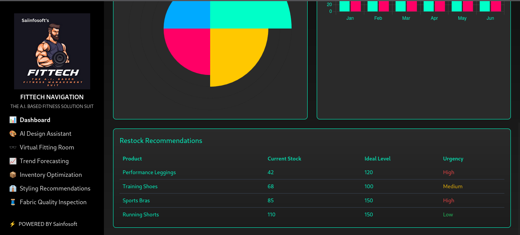Click the Medium urgency label for Training Shoes
520x235 pixels.
(x=453, y=187)
